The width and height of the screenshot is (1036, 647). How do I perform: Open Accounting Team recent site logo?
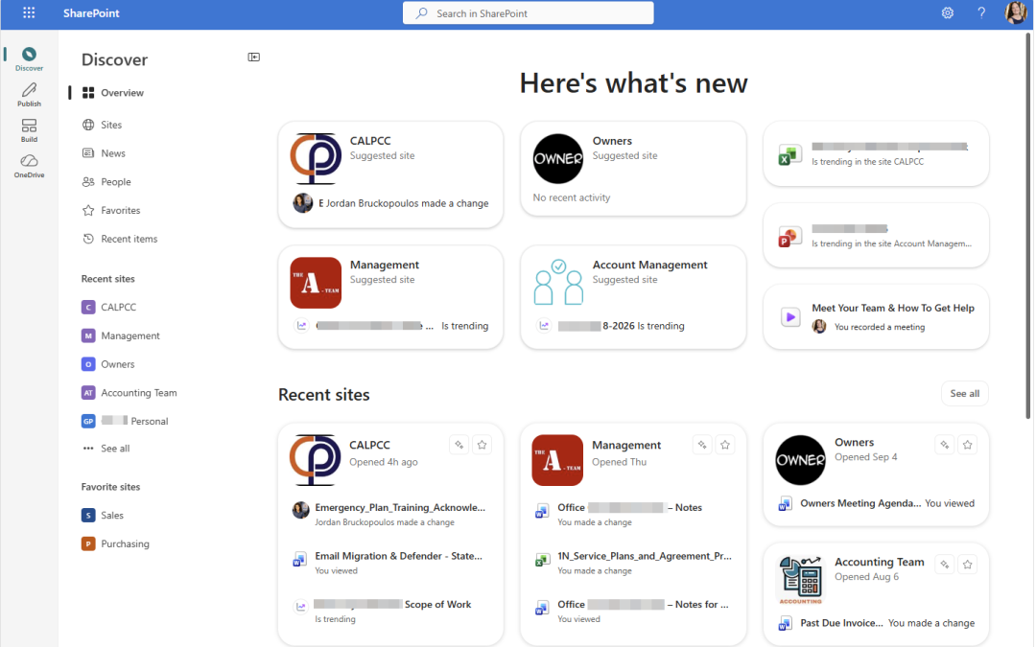pos(800,580)
